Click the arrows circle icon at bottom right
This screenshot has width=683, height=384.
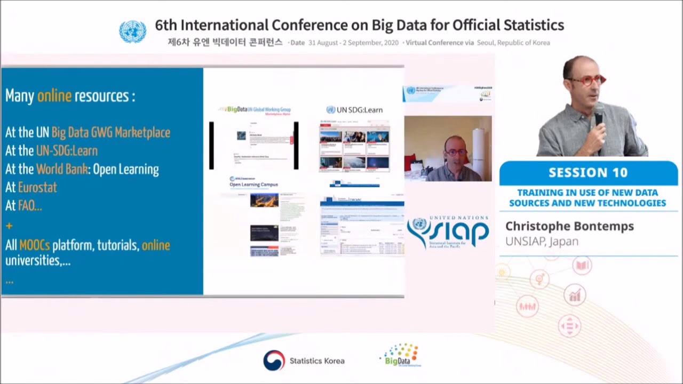(x=569, y=325)
